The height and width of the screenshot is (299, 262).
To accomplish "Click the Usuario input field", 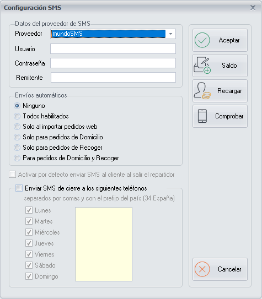I will click(x=113, y=49).
